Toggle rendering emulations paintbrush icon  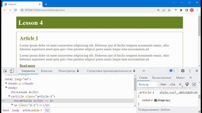187,84
